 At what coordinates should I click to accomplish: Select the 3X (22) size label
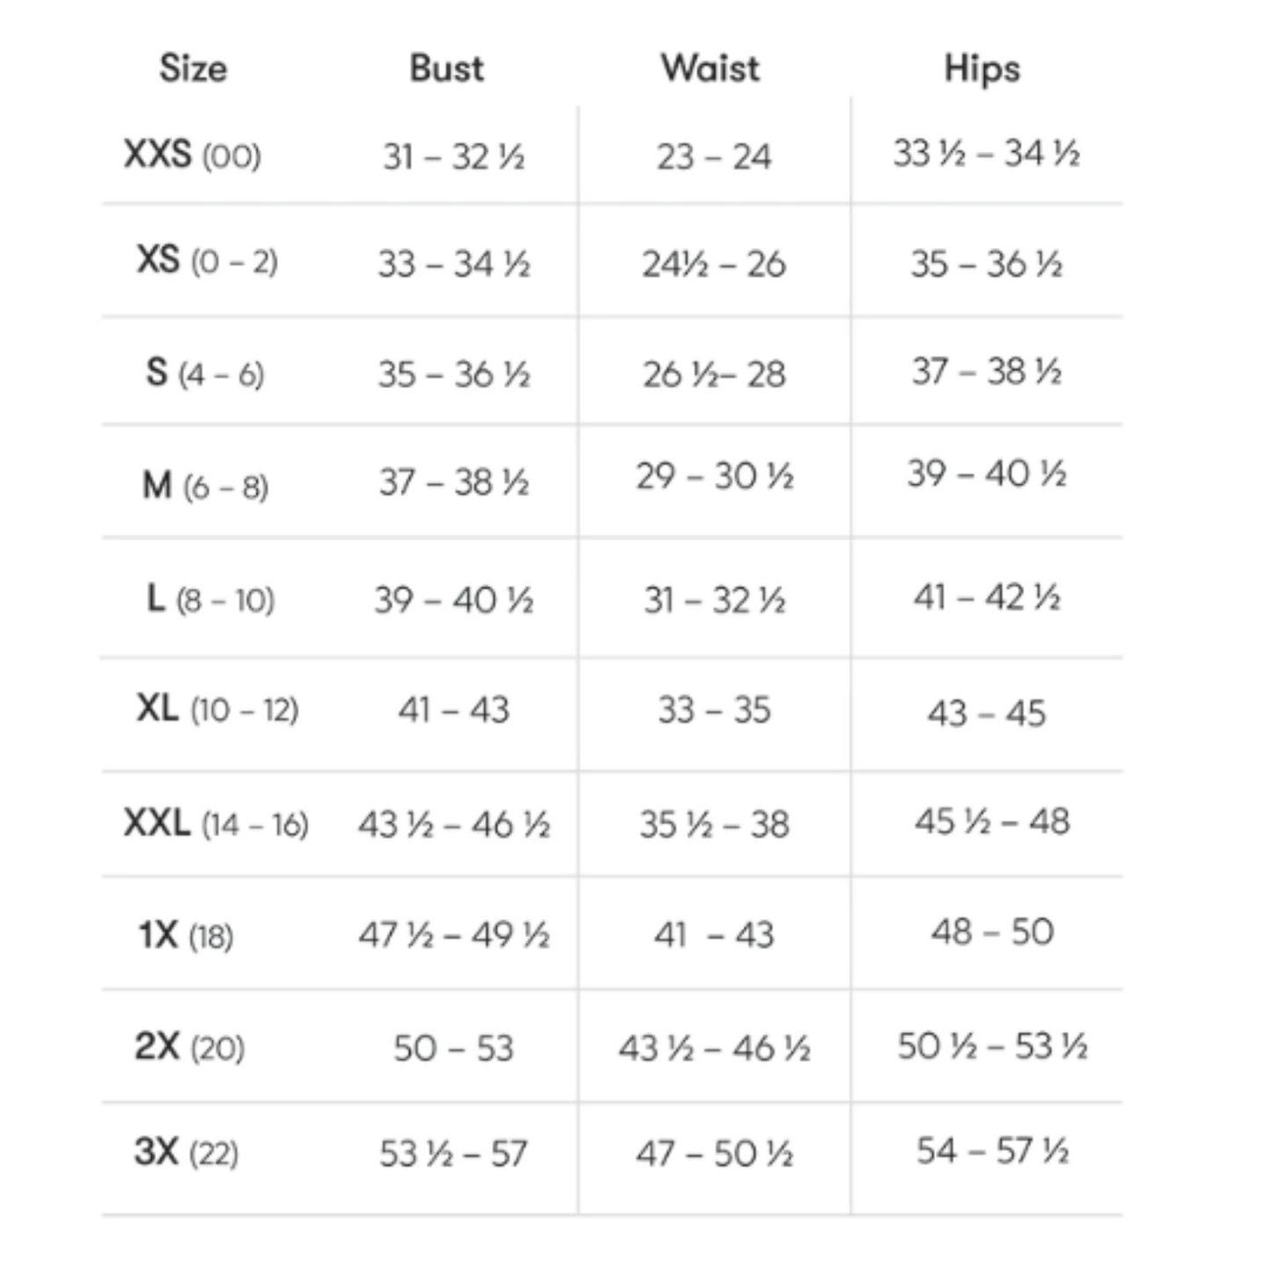tap(186, 1152)
